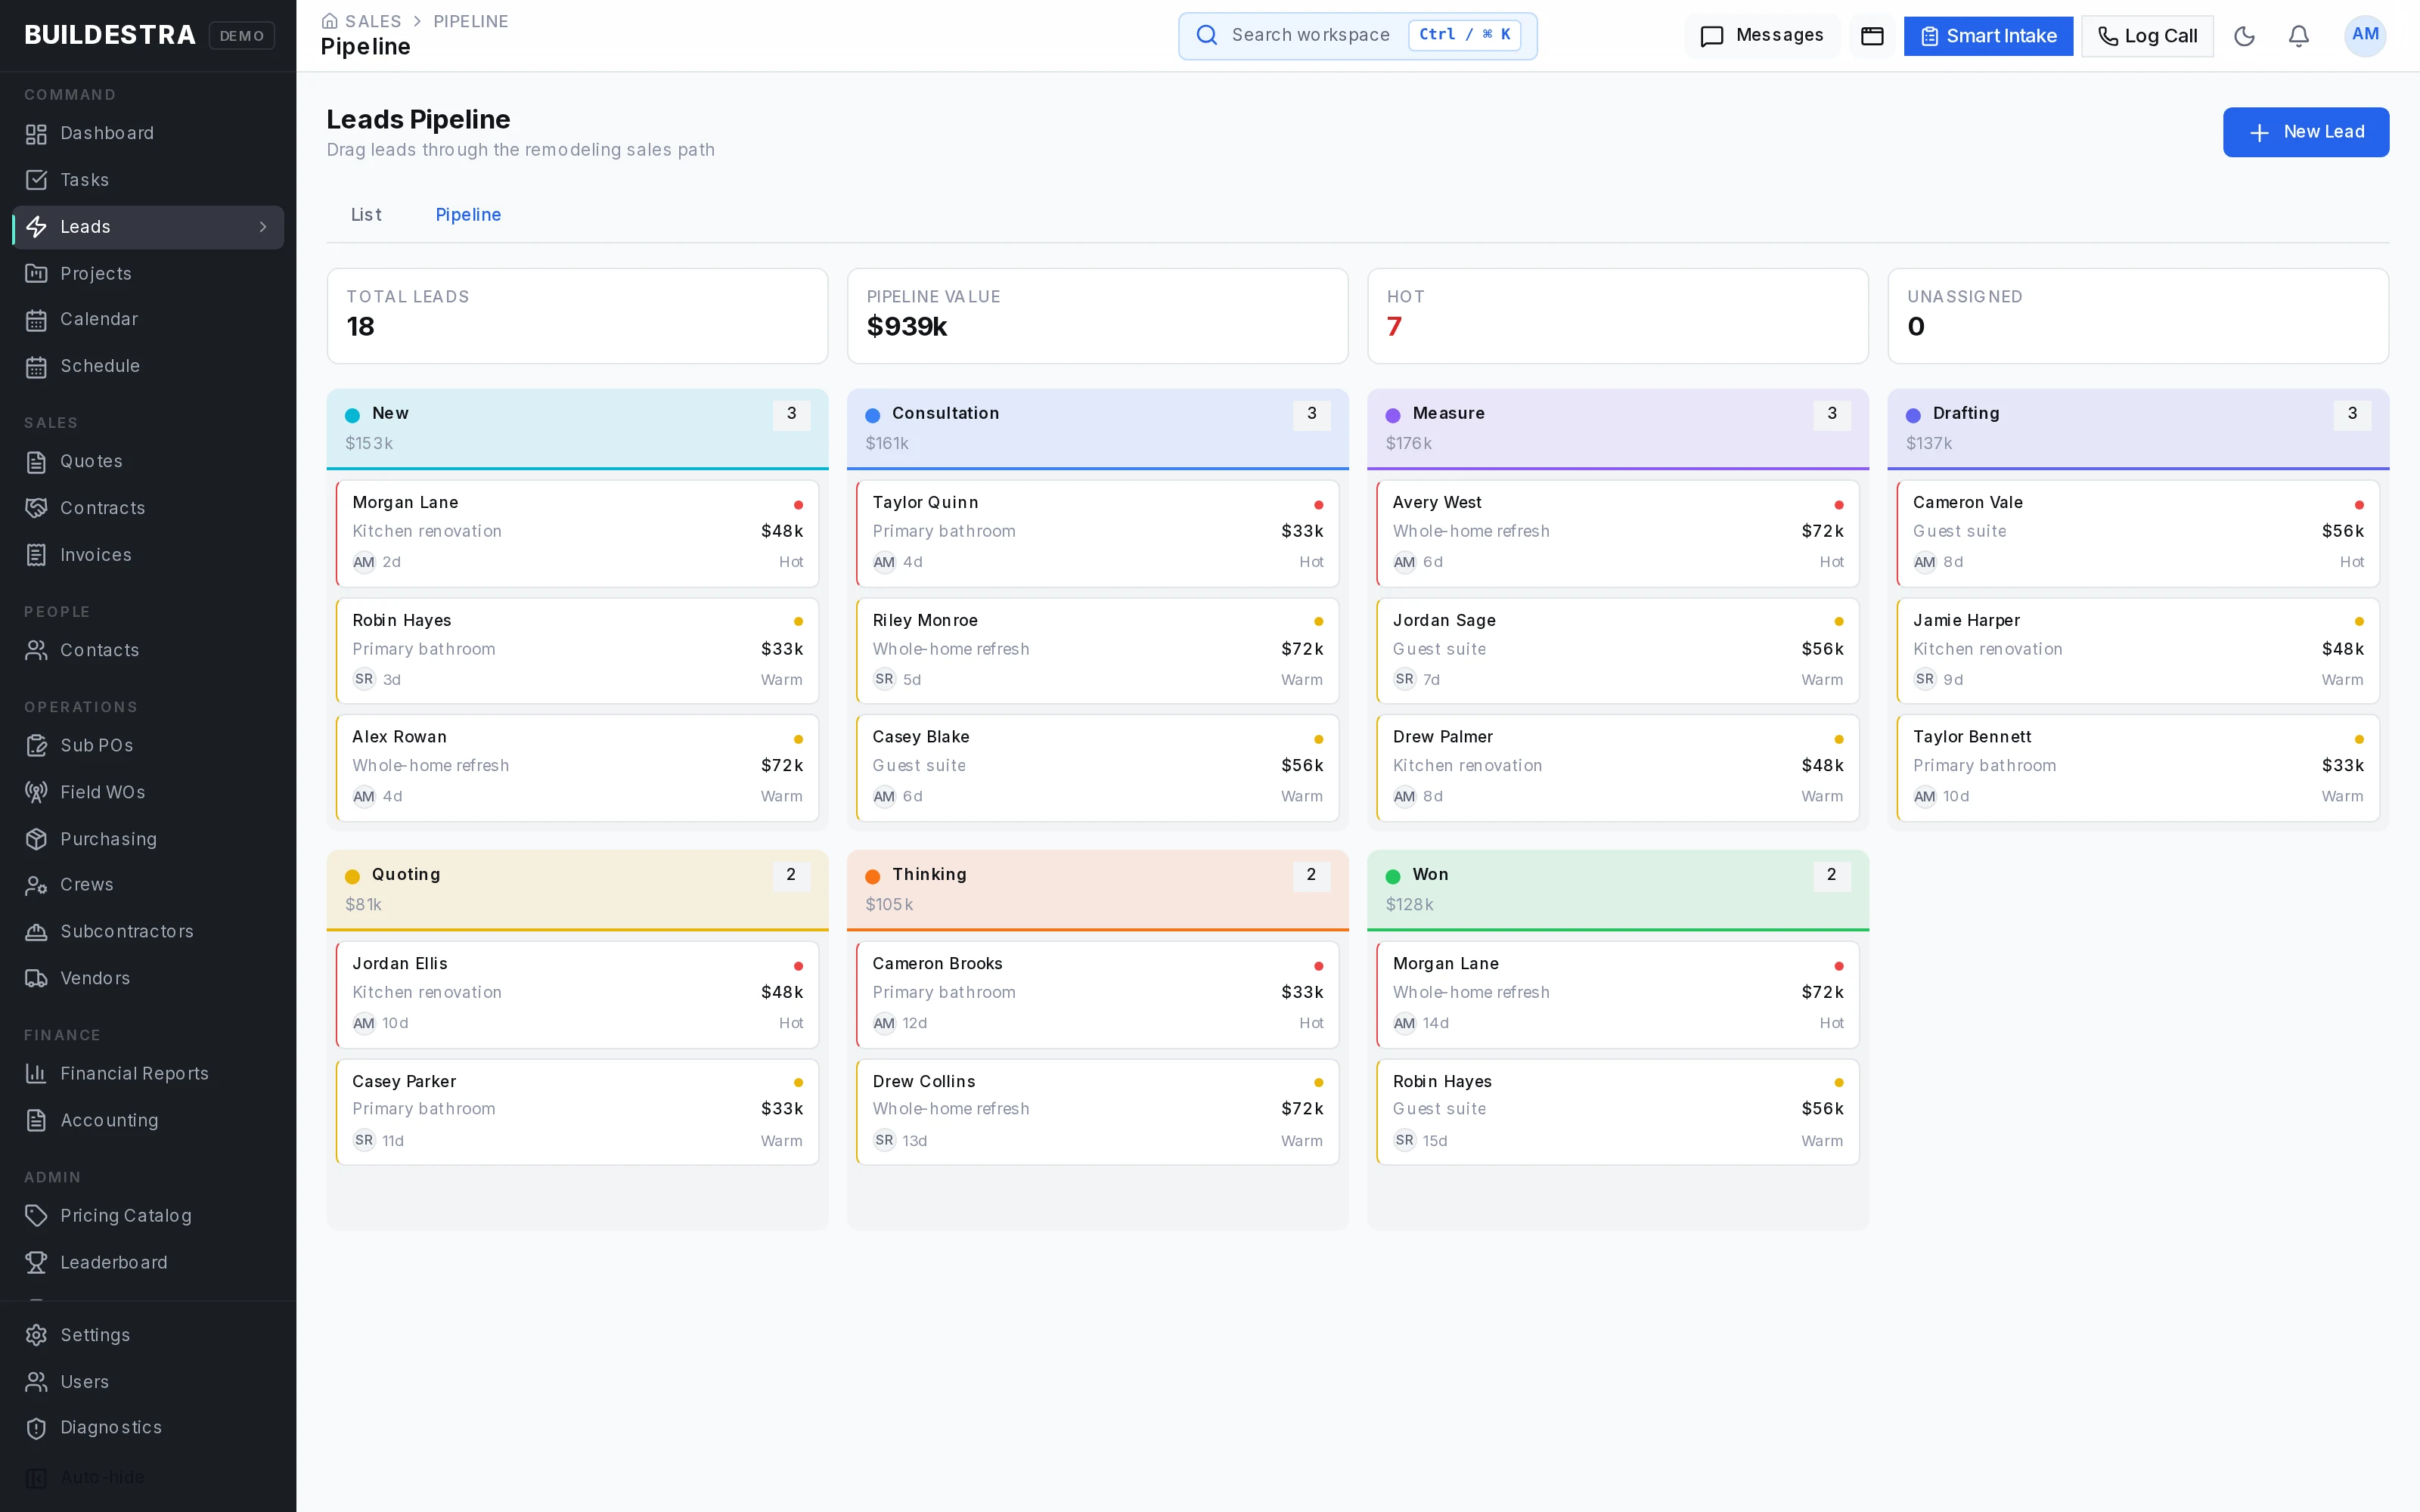
Task: Open Contacts in the People section
Action: (148, 651)
